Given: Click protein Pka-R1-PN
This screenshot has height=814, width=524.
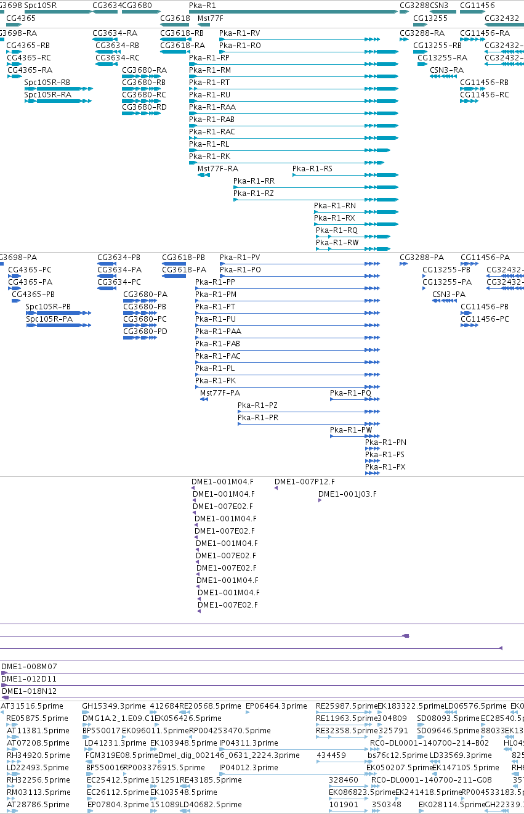Looking at the screenshot, I should tap(386, 442).
